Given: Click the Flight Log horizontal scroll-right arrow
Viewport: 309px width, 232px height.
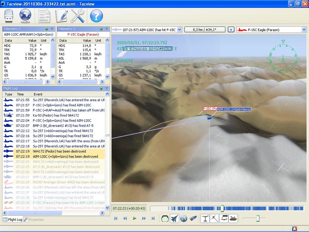Looking at the screenshot, I should tap(102, 213).
